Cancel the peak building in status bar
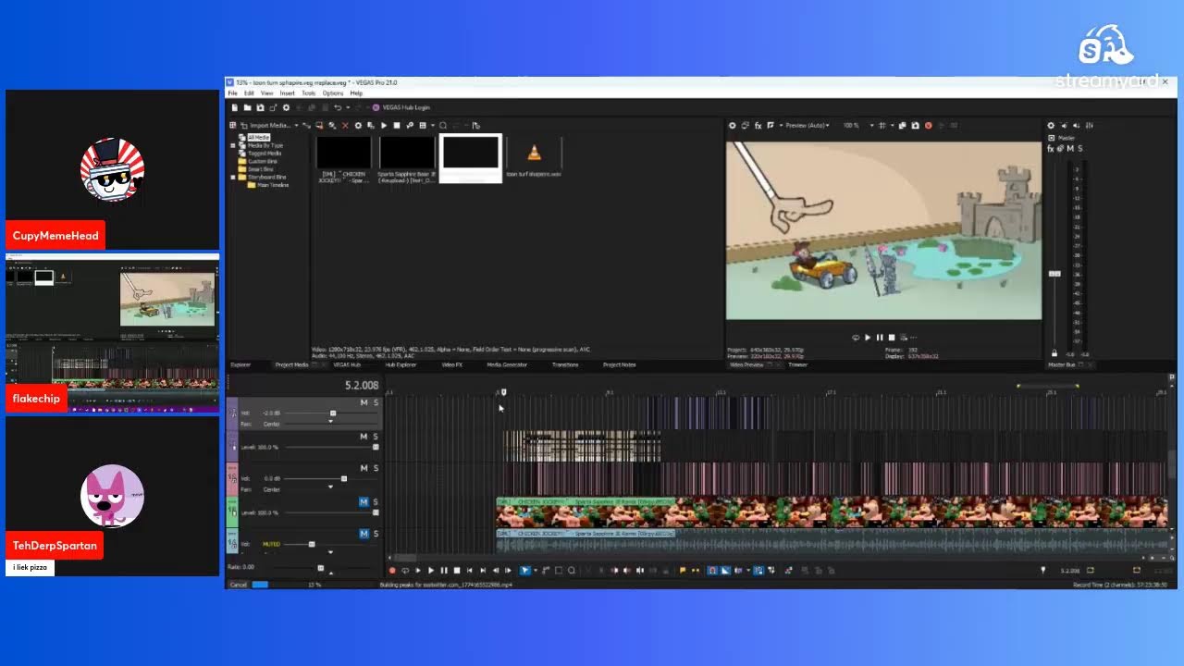This screenshot has height=666, width=1184. pyautogui.click(x=239, y=585)
